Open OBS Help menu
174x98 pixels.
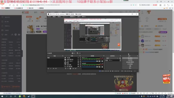point(84,17)
